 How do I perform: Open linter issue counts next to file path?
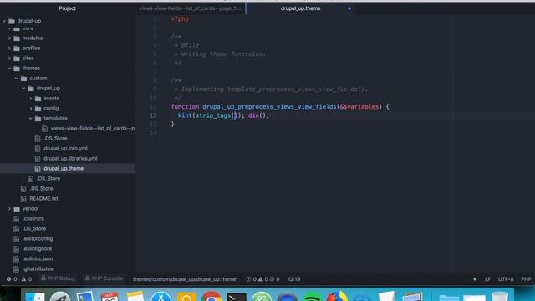pyautogui.click(x=262, y=279)
